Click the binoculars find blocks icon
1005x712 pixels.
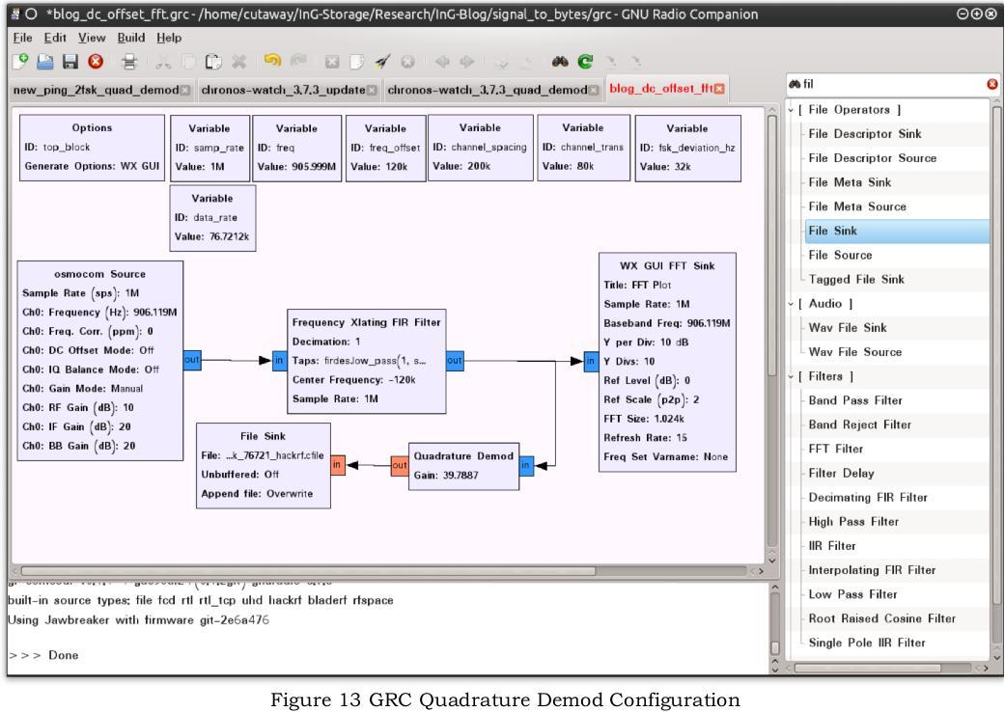(560, 62)
